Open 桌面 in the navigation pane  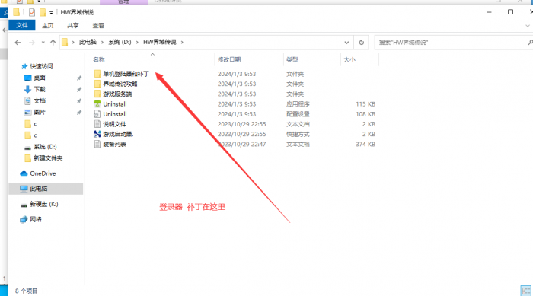40,78
